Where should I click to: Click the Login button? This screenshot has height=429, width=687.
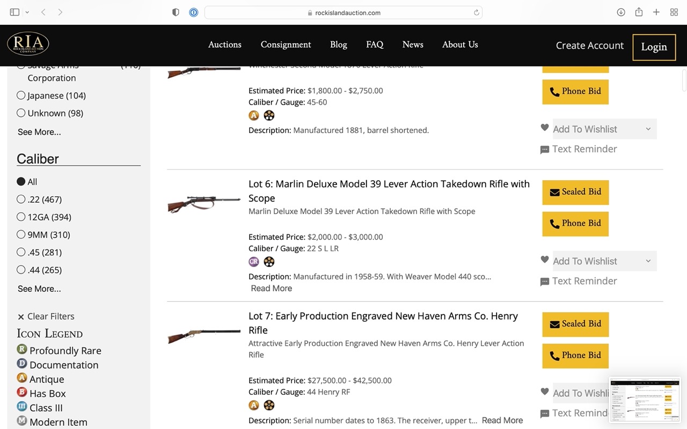tap(654, 47)
